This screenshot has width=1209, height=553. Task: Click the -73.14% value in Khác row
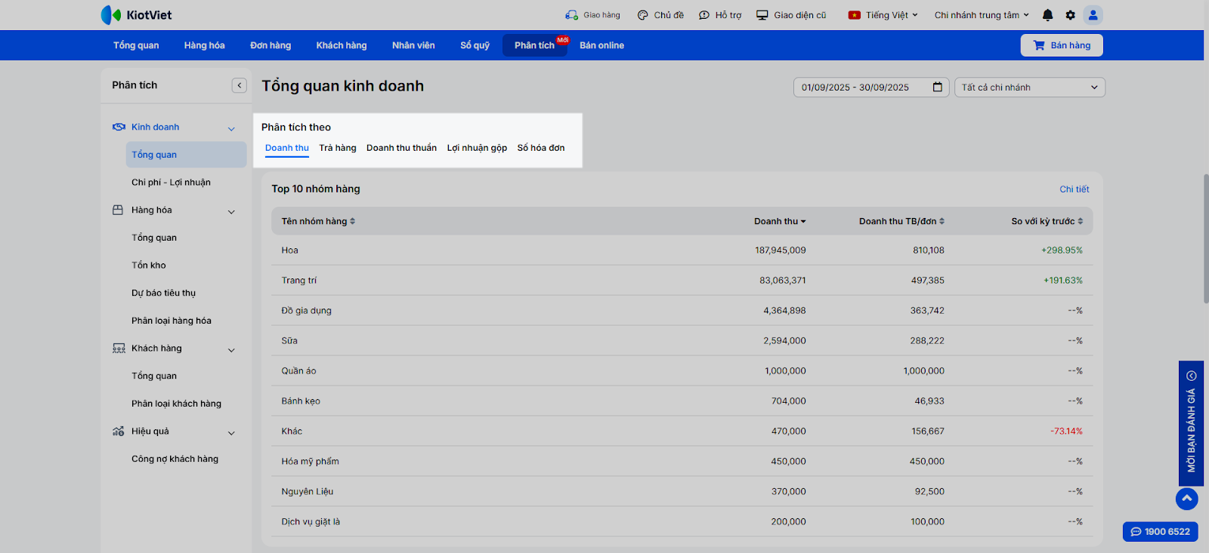(1066, 432)
